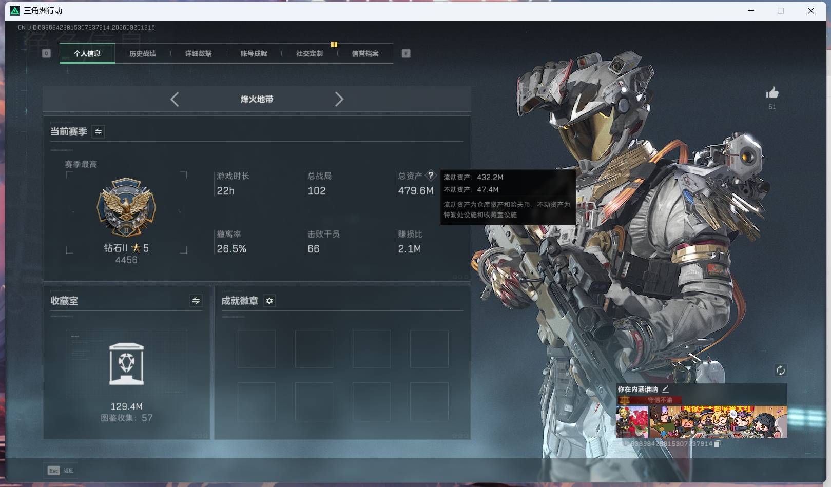Go to the 账号成就 tab
The width and height of the screenshot is (831, 487).
(x=254, y=53)
